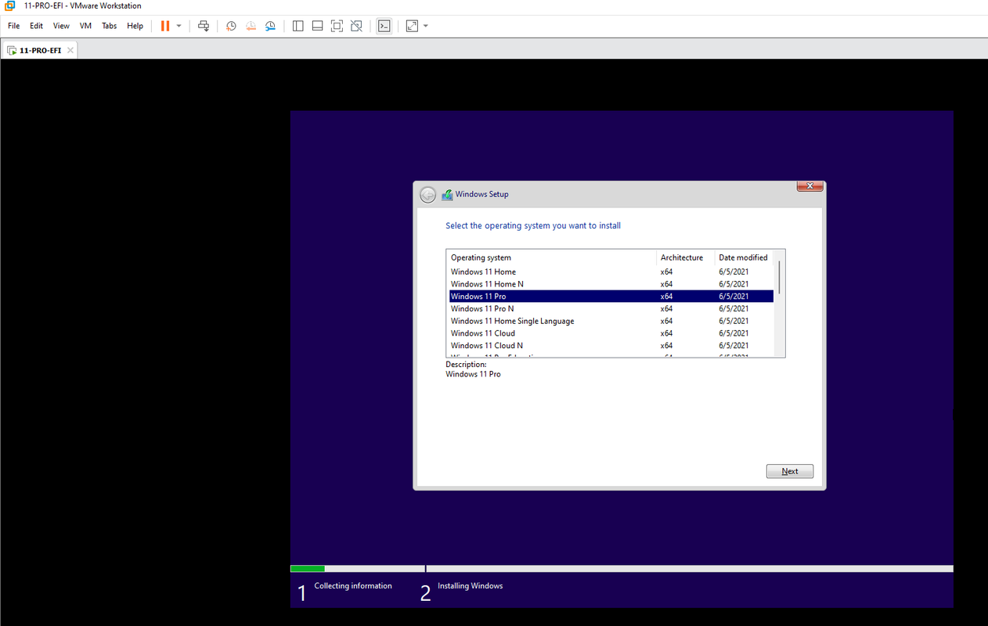
Task: Click the revert to snapshot icon
Action: 251,26
